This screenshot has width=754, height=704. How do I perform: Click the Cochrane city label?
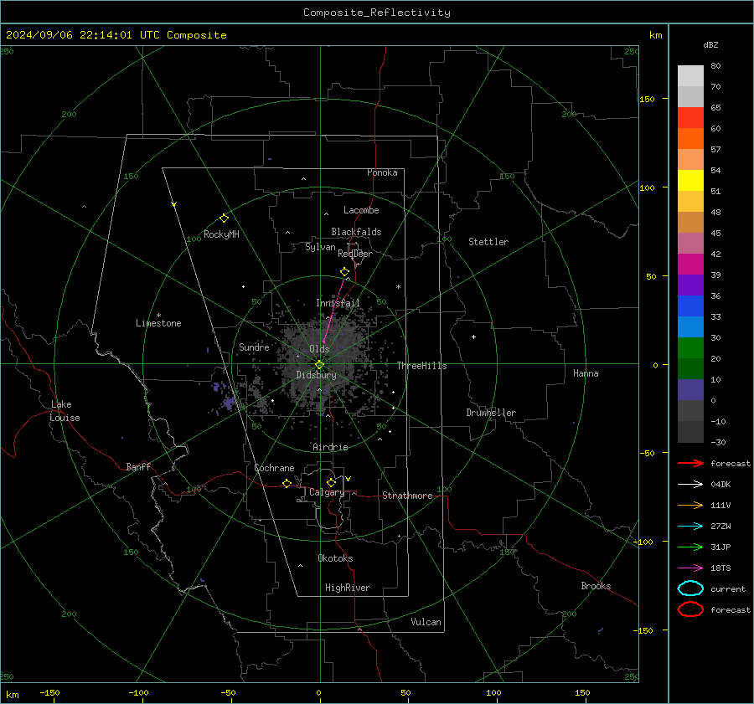pos(274,468)
